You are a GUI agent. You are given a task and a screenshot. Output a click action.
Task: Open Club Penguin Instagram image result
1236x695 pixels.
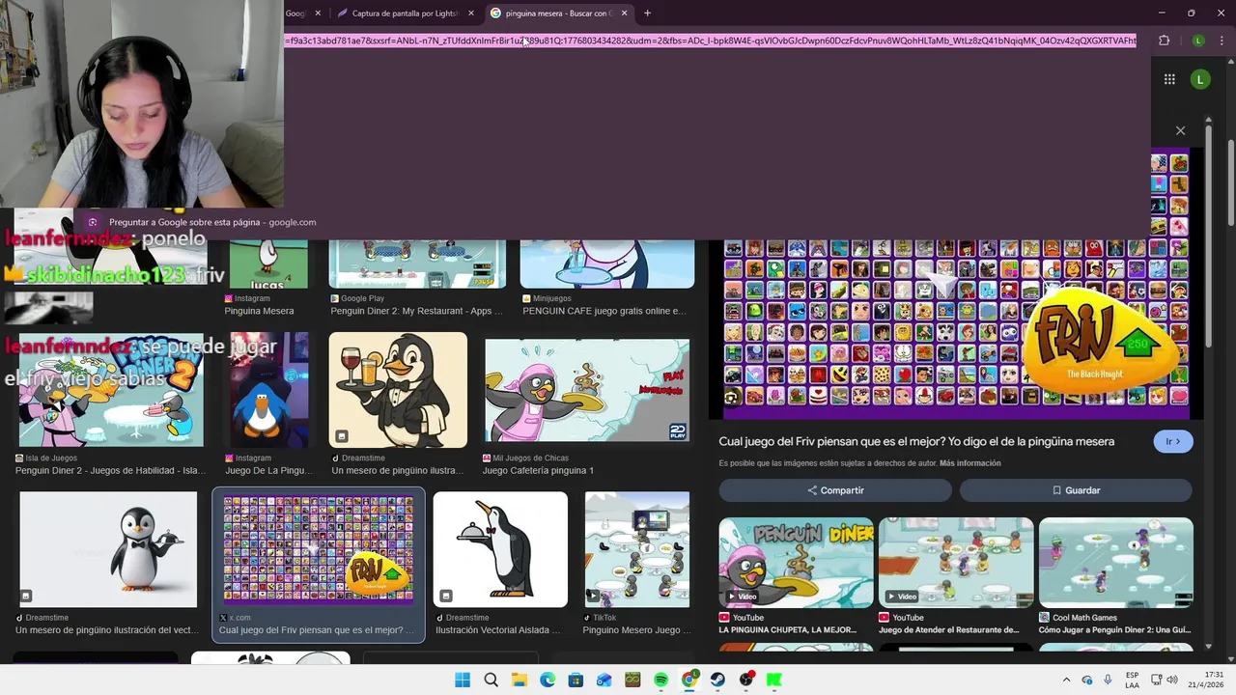pyautogui.click(x=269, y=390)
